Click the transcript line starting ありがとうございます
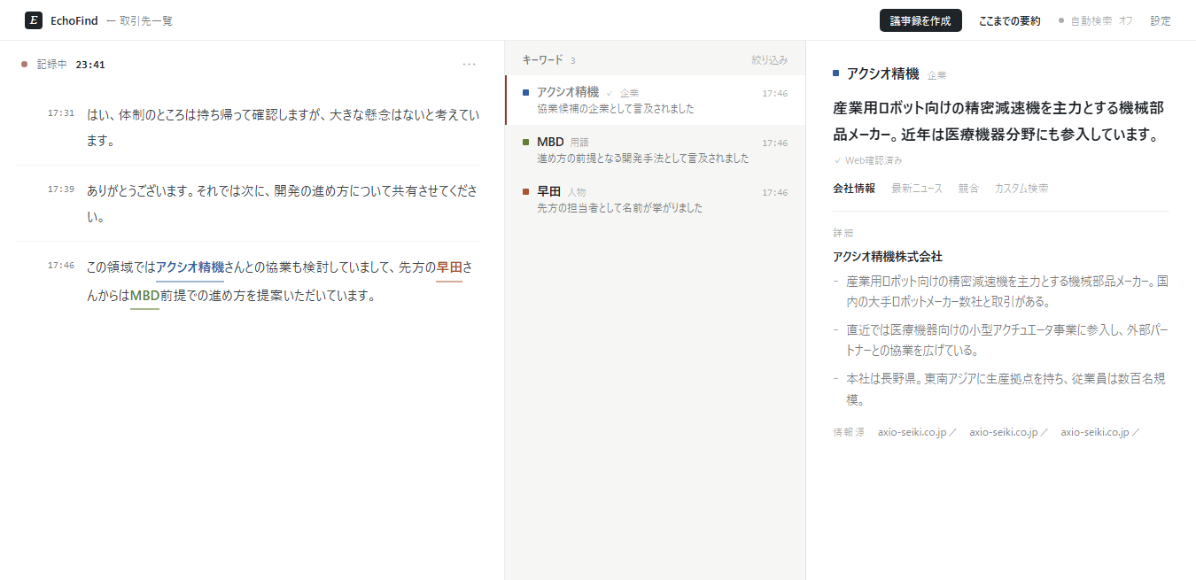 [283, 204]
